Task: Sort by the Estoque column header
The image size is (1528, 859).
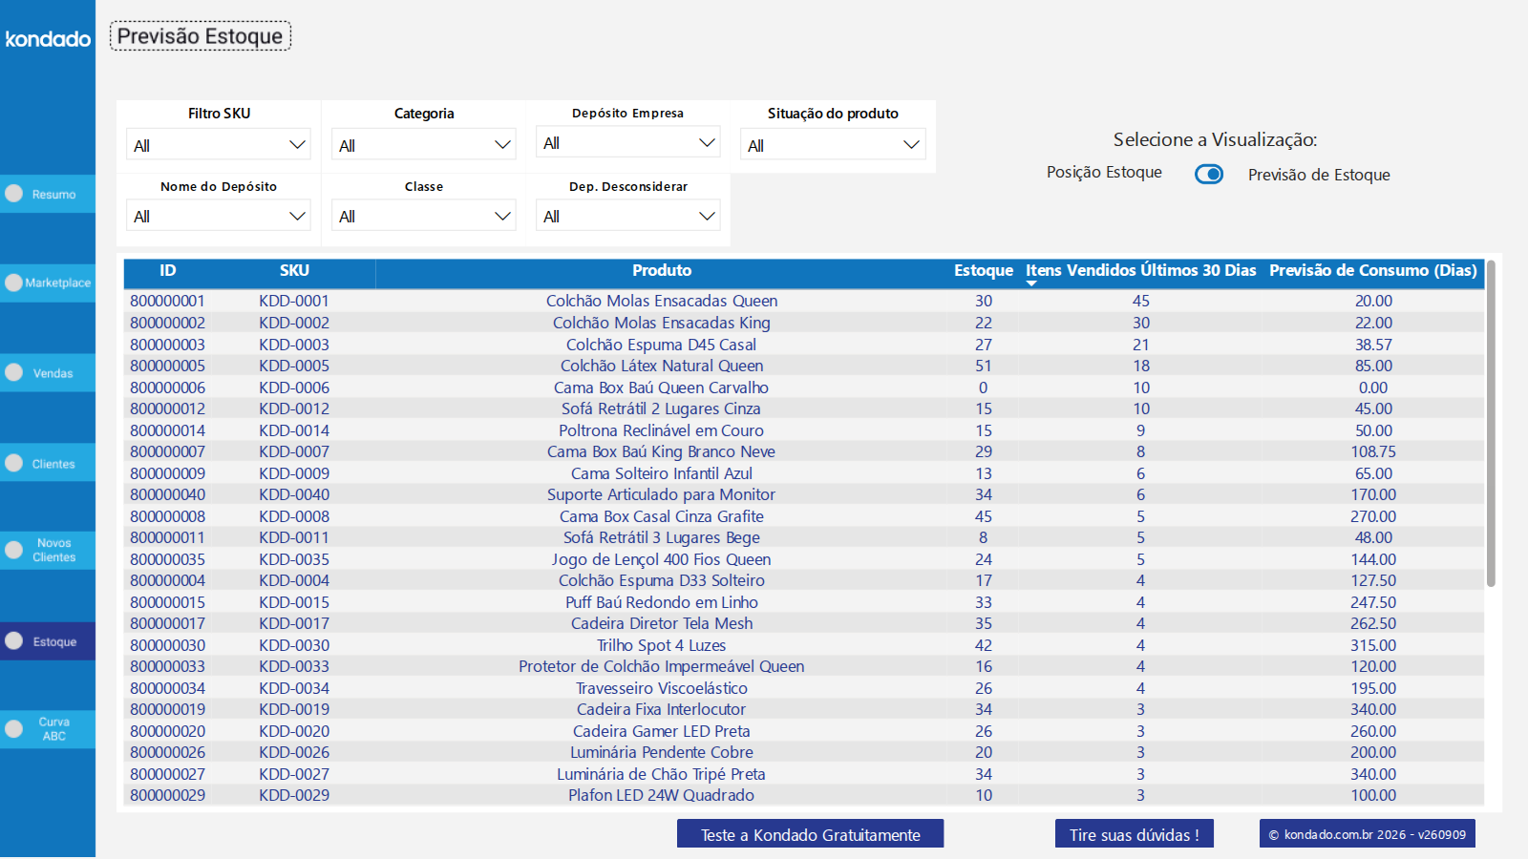Action: pyautogui.click(x=984, y=271)
